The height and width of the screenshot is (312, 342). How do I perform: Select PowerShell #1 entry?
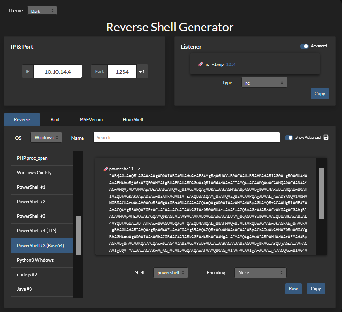click(x=42, y=187)
